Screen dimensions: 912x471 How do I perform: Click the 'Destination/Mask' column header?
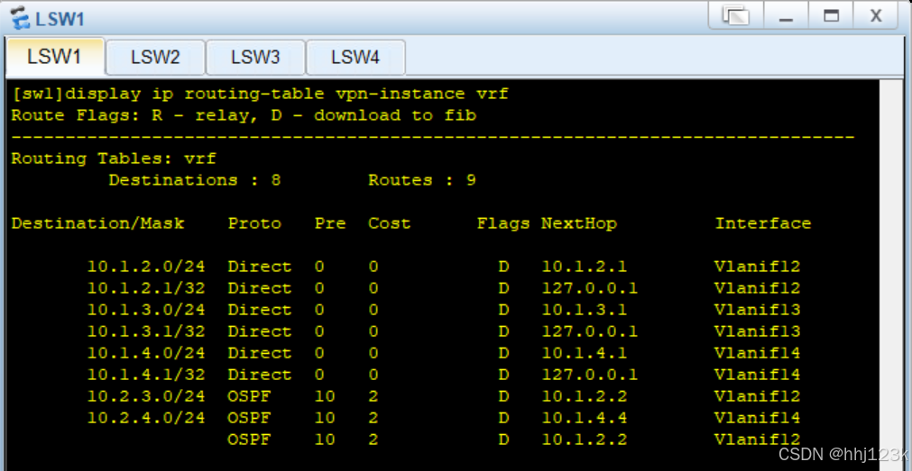click(97, 223)
